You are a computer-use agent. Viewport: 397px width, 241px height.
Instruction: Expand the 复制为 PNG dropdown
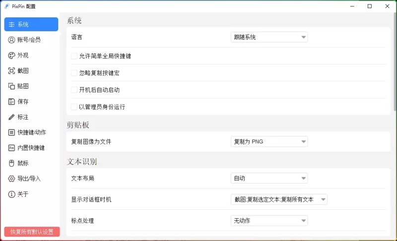(x=269, y=142)
